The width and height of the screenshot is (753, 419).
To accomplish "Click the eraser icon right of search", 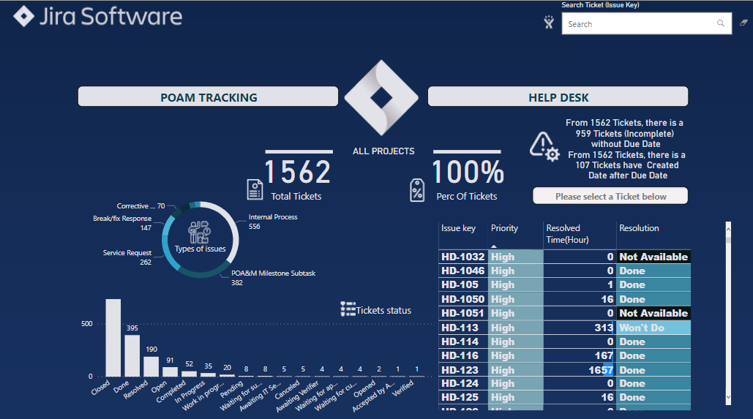I will [743, 23].
